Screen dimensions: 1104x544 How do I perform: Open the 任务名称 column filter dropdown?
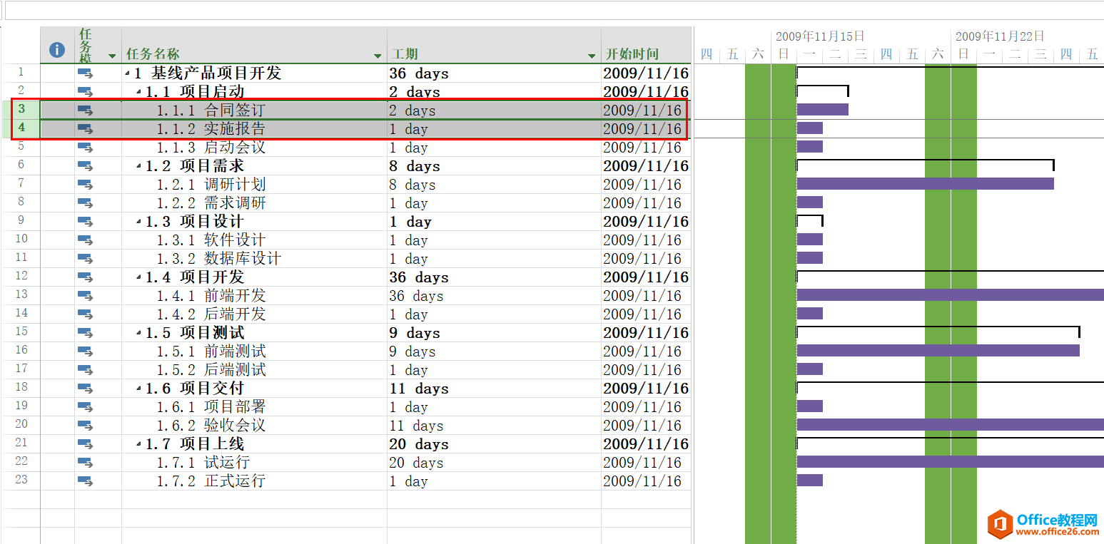[378, 56]
